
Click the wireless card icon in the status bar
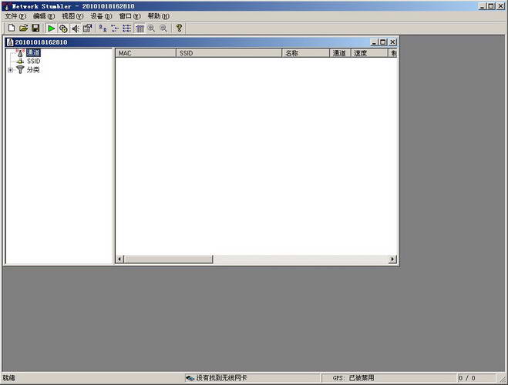190,378
